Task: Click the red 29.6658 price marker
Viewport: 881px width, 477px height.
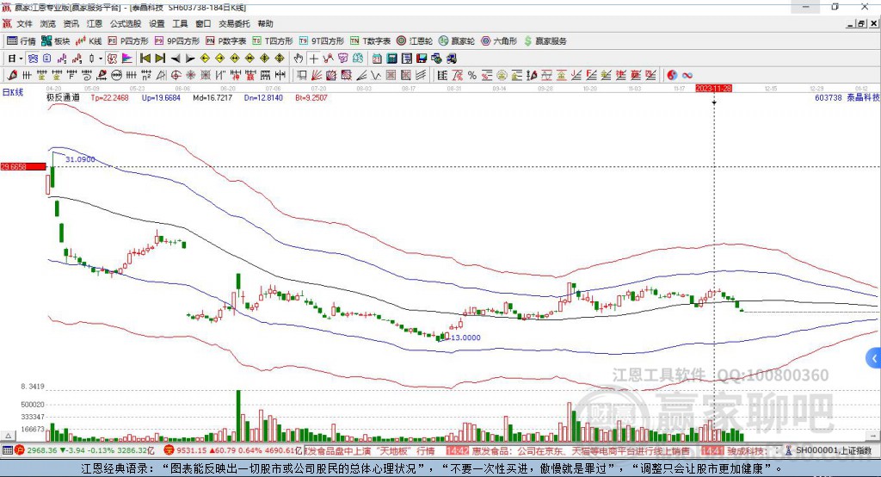Action: coord(23,166)
